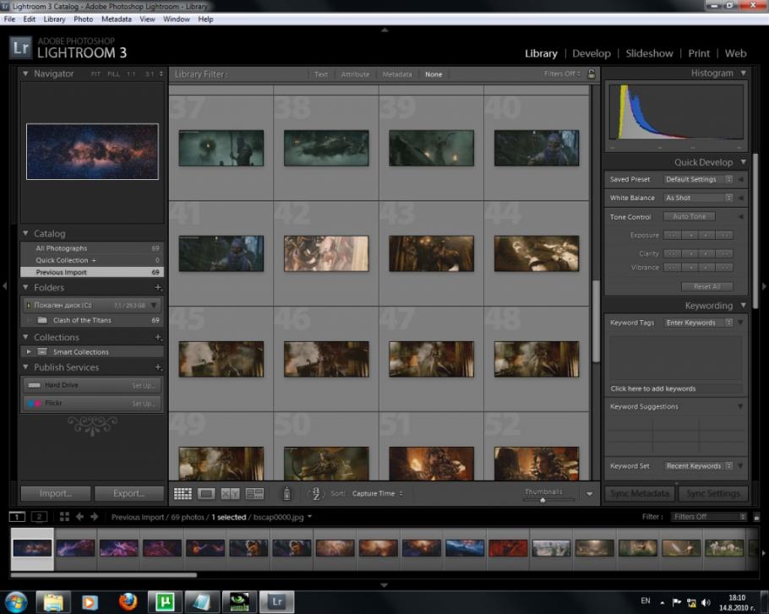Open Lightroom from Windows taskbar
The height and width of the screenshot is (614, 769).
point(275,601)
